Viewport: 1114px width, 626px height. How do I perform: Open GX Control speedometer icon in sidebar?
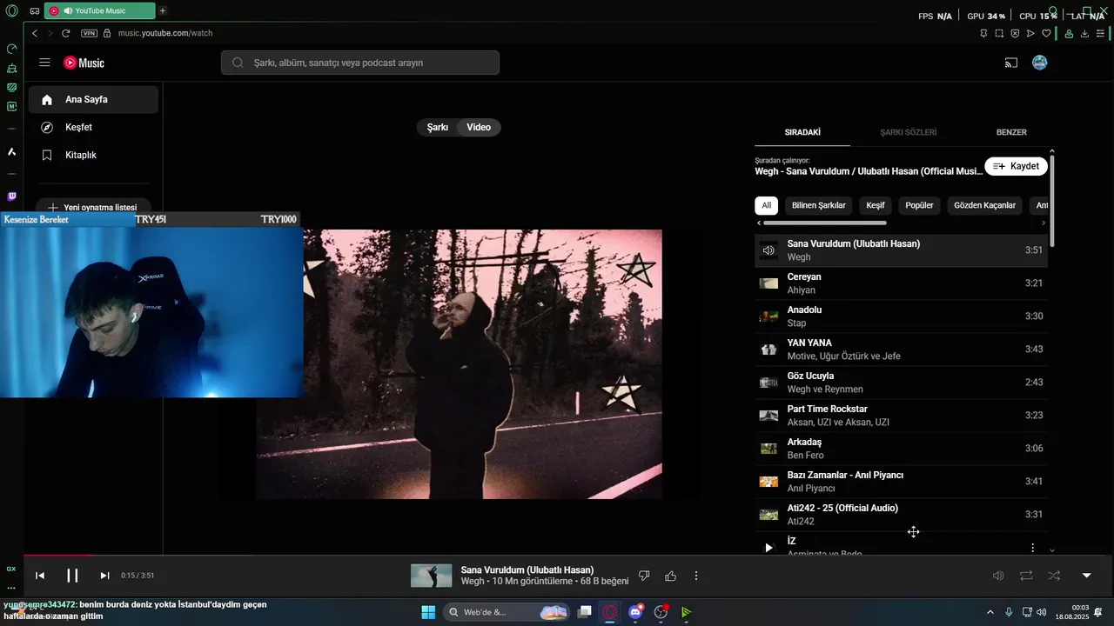(11, 49)
